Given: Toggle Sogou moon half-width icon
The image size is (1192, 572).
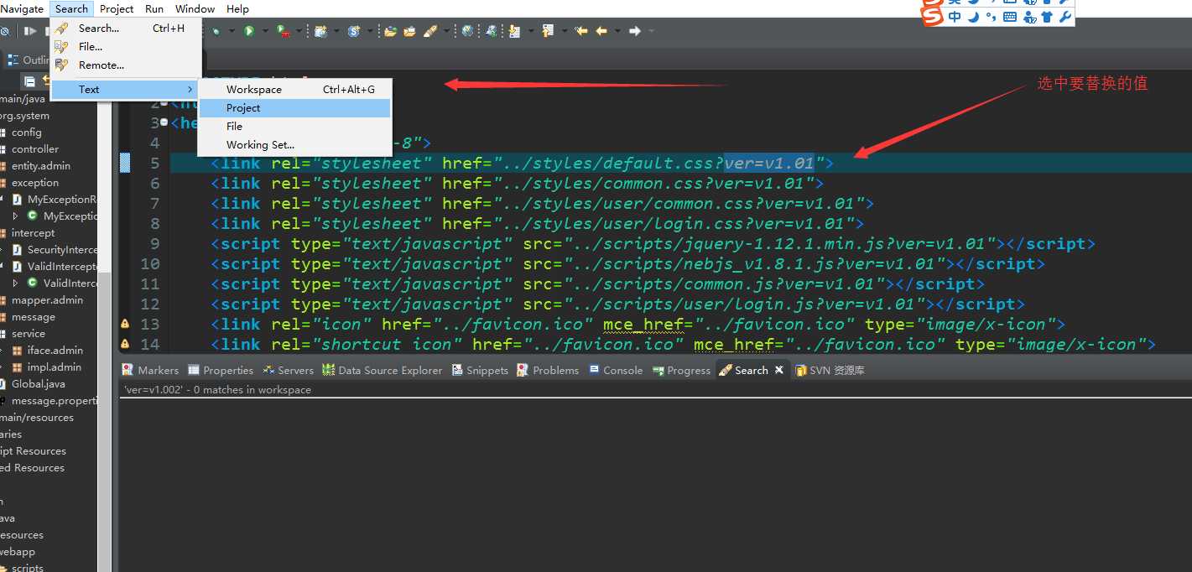Looking at the screenshot, I should 974,16.
